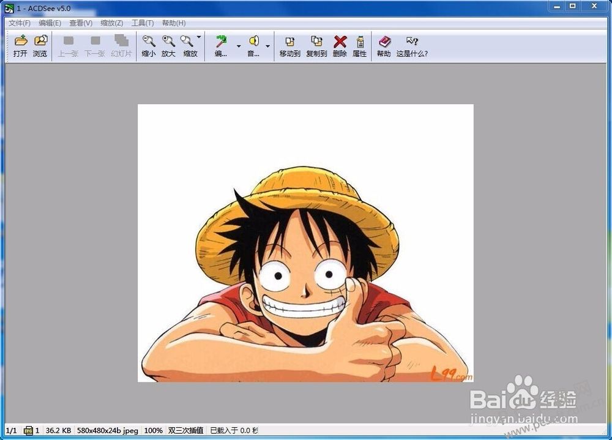The height and width of the screenshot is (440, 612).
Task: Open image 属性 (Properties) icon
Action: pyautogui.click(x=360, y=41)
